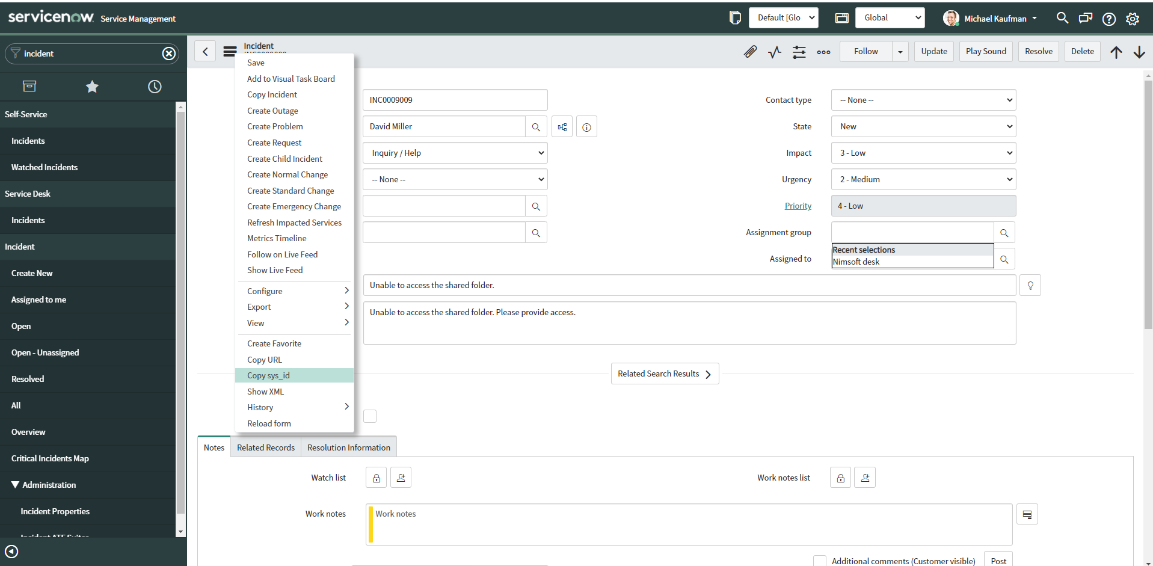
Task: Add yourself to the Work notes list
Action: [865, 477]
